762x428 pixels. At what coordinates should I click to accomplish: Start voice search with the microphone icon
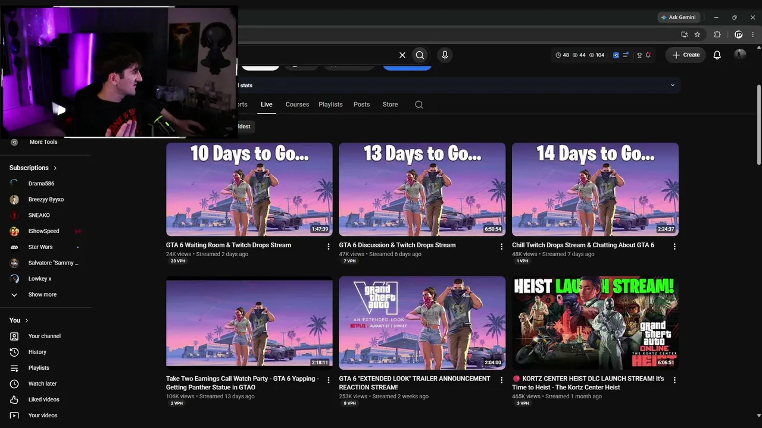(x=445, y=55)
